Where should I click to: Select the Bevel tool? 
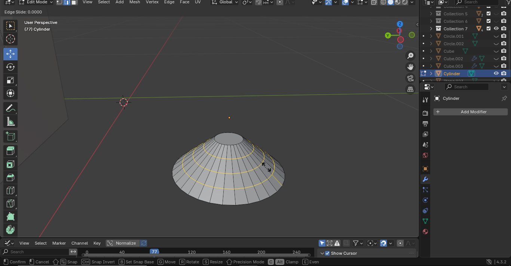10,177
